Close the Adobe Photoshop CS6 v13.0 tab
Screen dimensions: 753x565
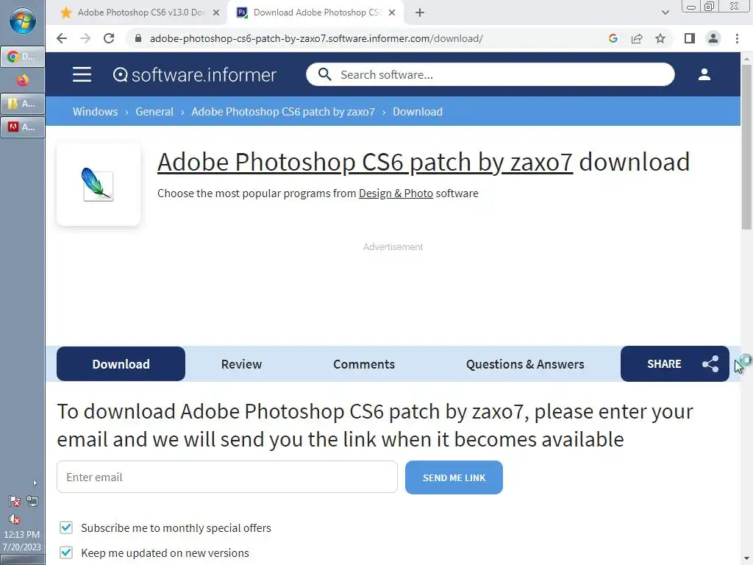pos(216,13)
